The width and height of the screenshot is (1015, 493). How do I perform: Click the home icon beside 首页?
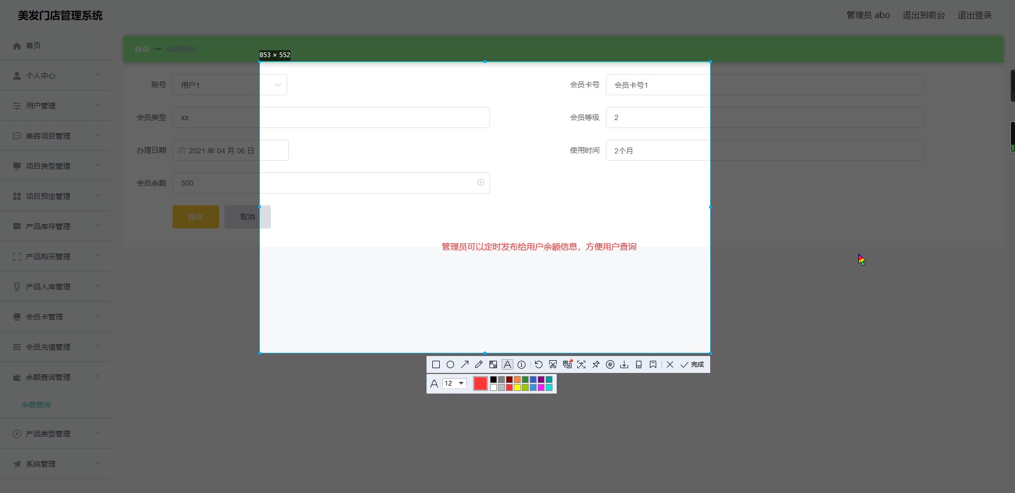17,46
